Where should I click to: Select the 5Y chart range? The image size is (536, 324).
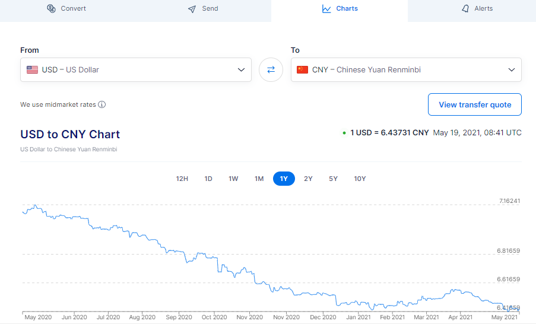tap(333, 179)
